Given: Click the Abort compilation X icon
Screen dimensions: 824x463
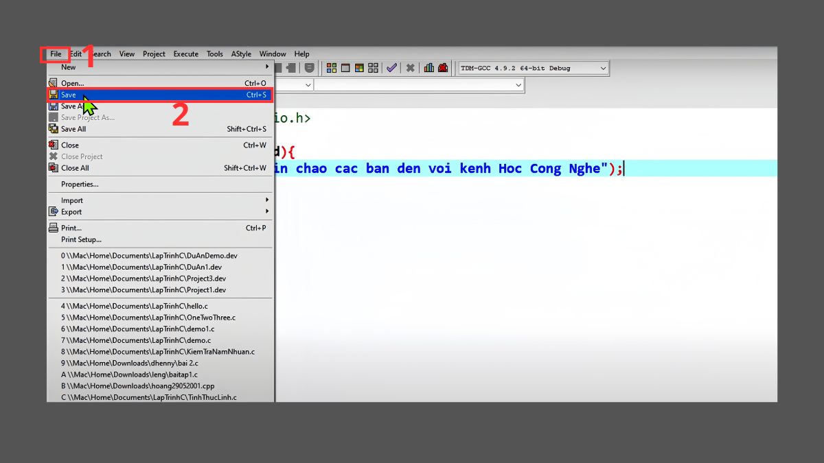Looking at the screenshot, I should [410, 67].
